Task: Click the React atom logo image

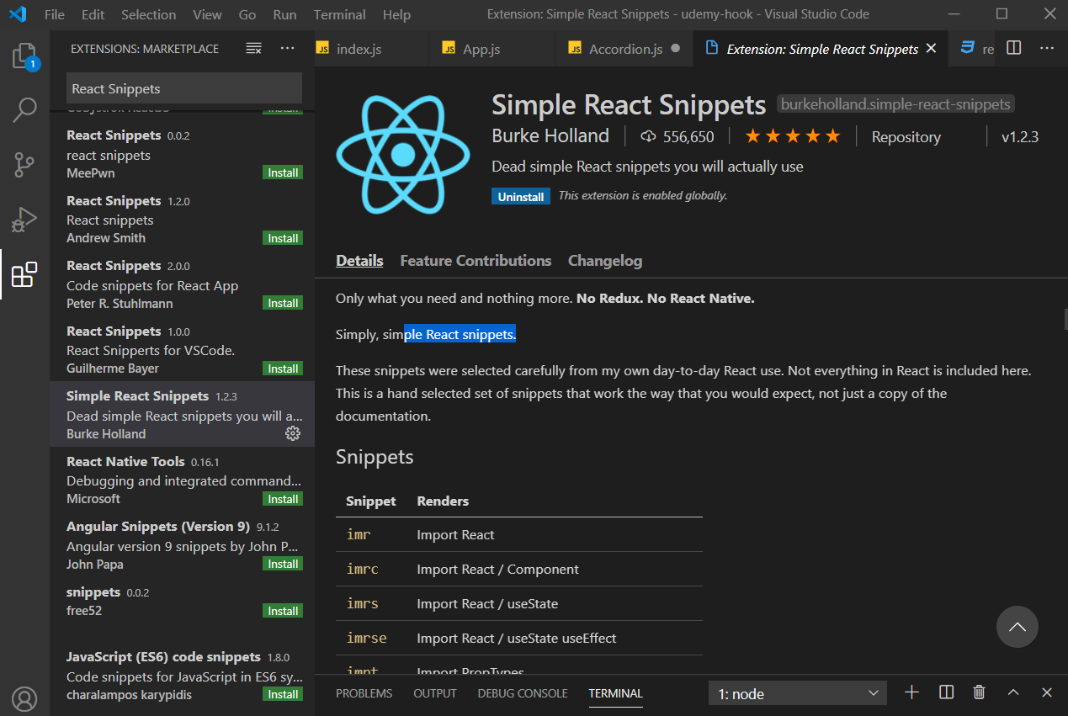Action: 403,154
